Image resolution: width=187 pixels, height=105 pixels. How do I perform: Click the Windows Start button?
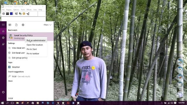2,103
